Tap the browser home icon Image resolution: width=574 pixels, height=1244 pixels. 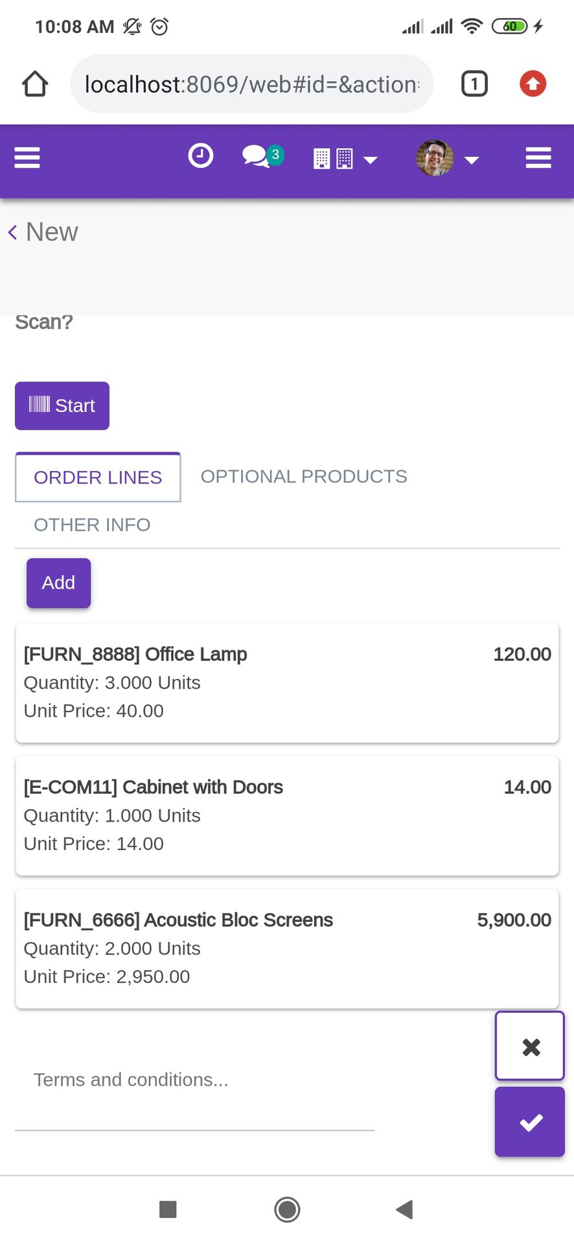click(35, 84)
